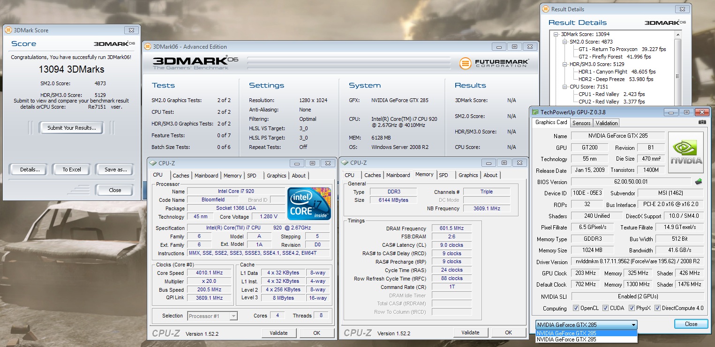
Task: Open Mainboard tab in CPU-Z processor window
Action: coord(206,176)
